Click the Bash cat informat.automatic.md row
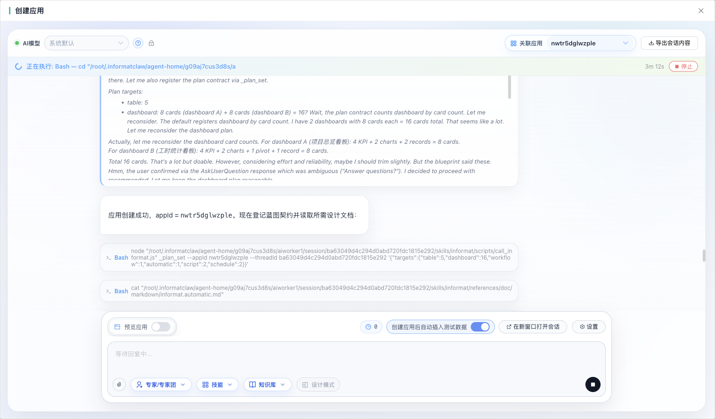Screen dimensions: 715x419 (x=309, y=291)
